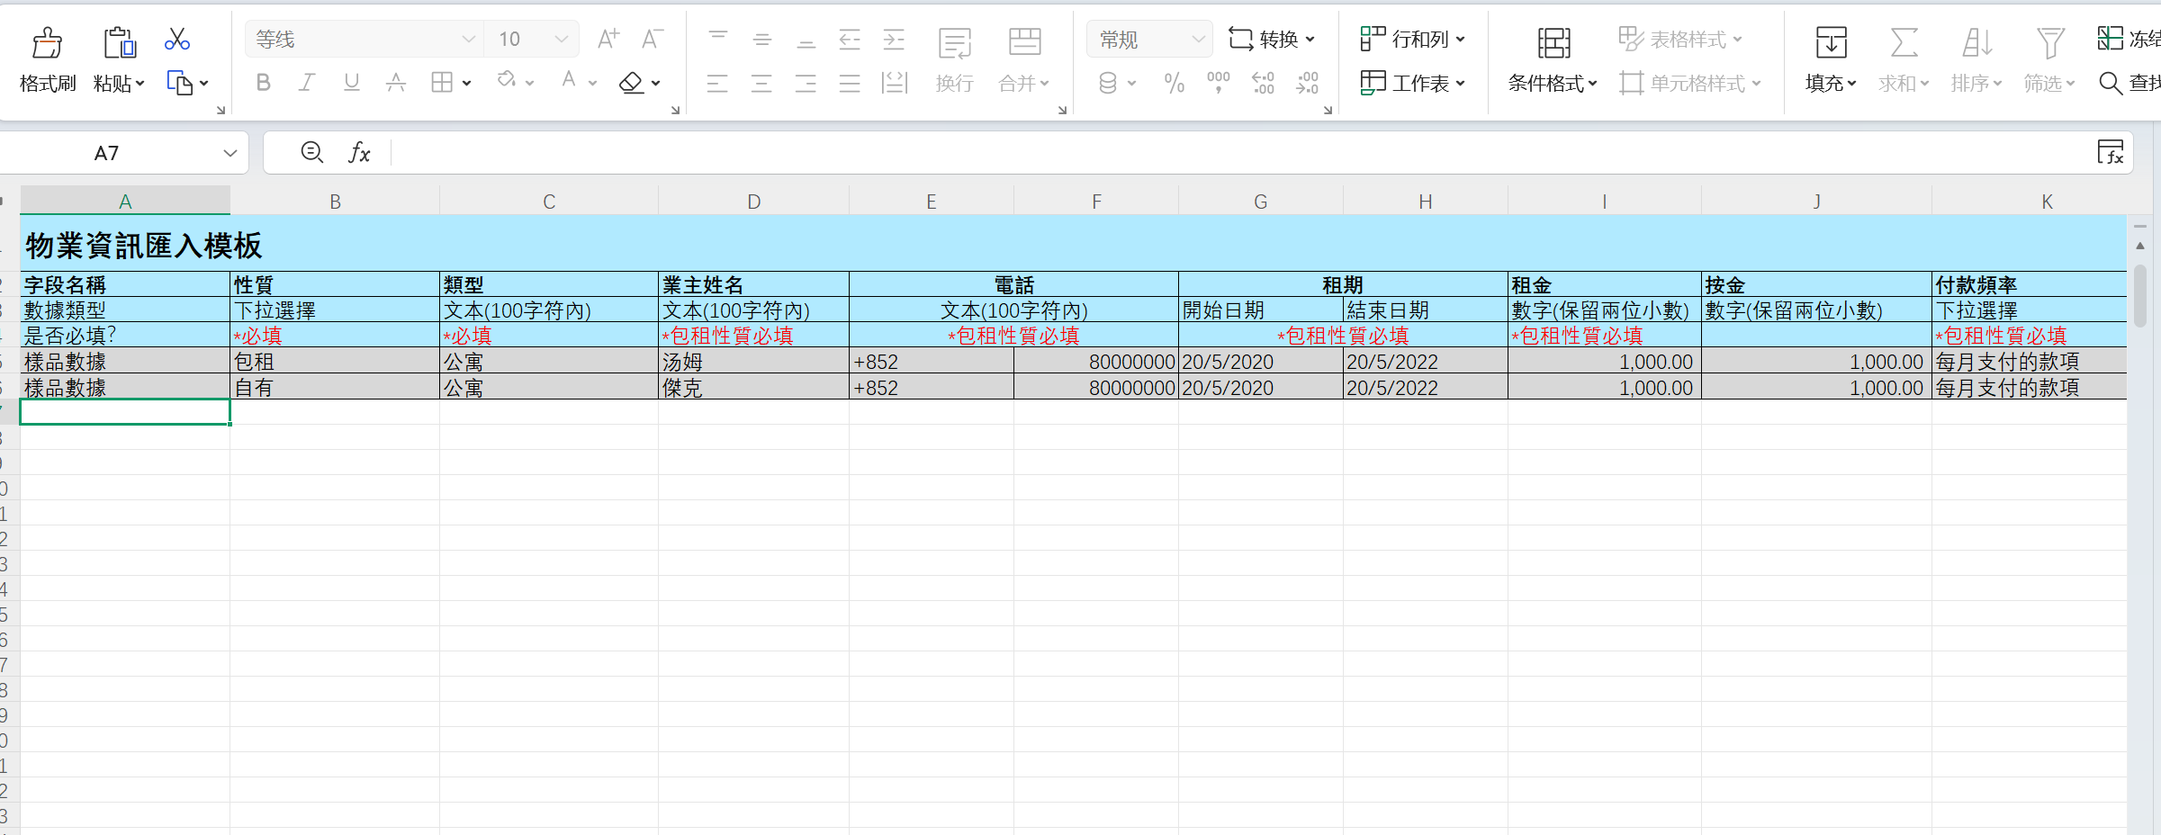Viewport: 2161px width, 835px height.
Task: Open the Rows and Columns (行和列) menu
Action: (1413, 40)
